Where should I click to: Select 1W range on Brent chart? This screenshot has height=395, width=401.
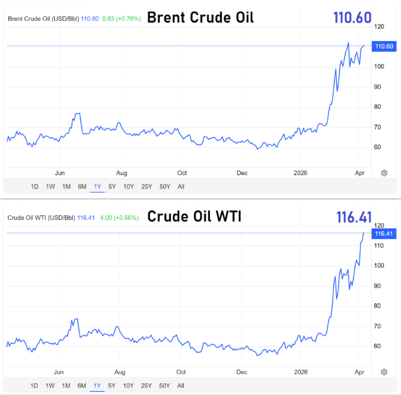coord(50,186)
